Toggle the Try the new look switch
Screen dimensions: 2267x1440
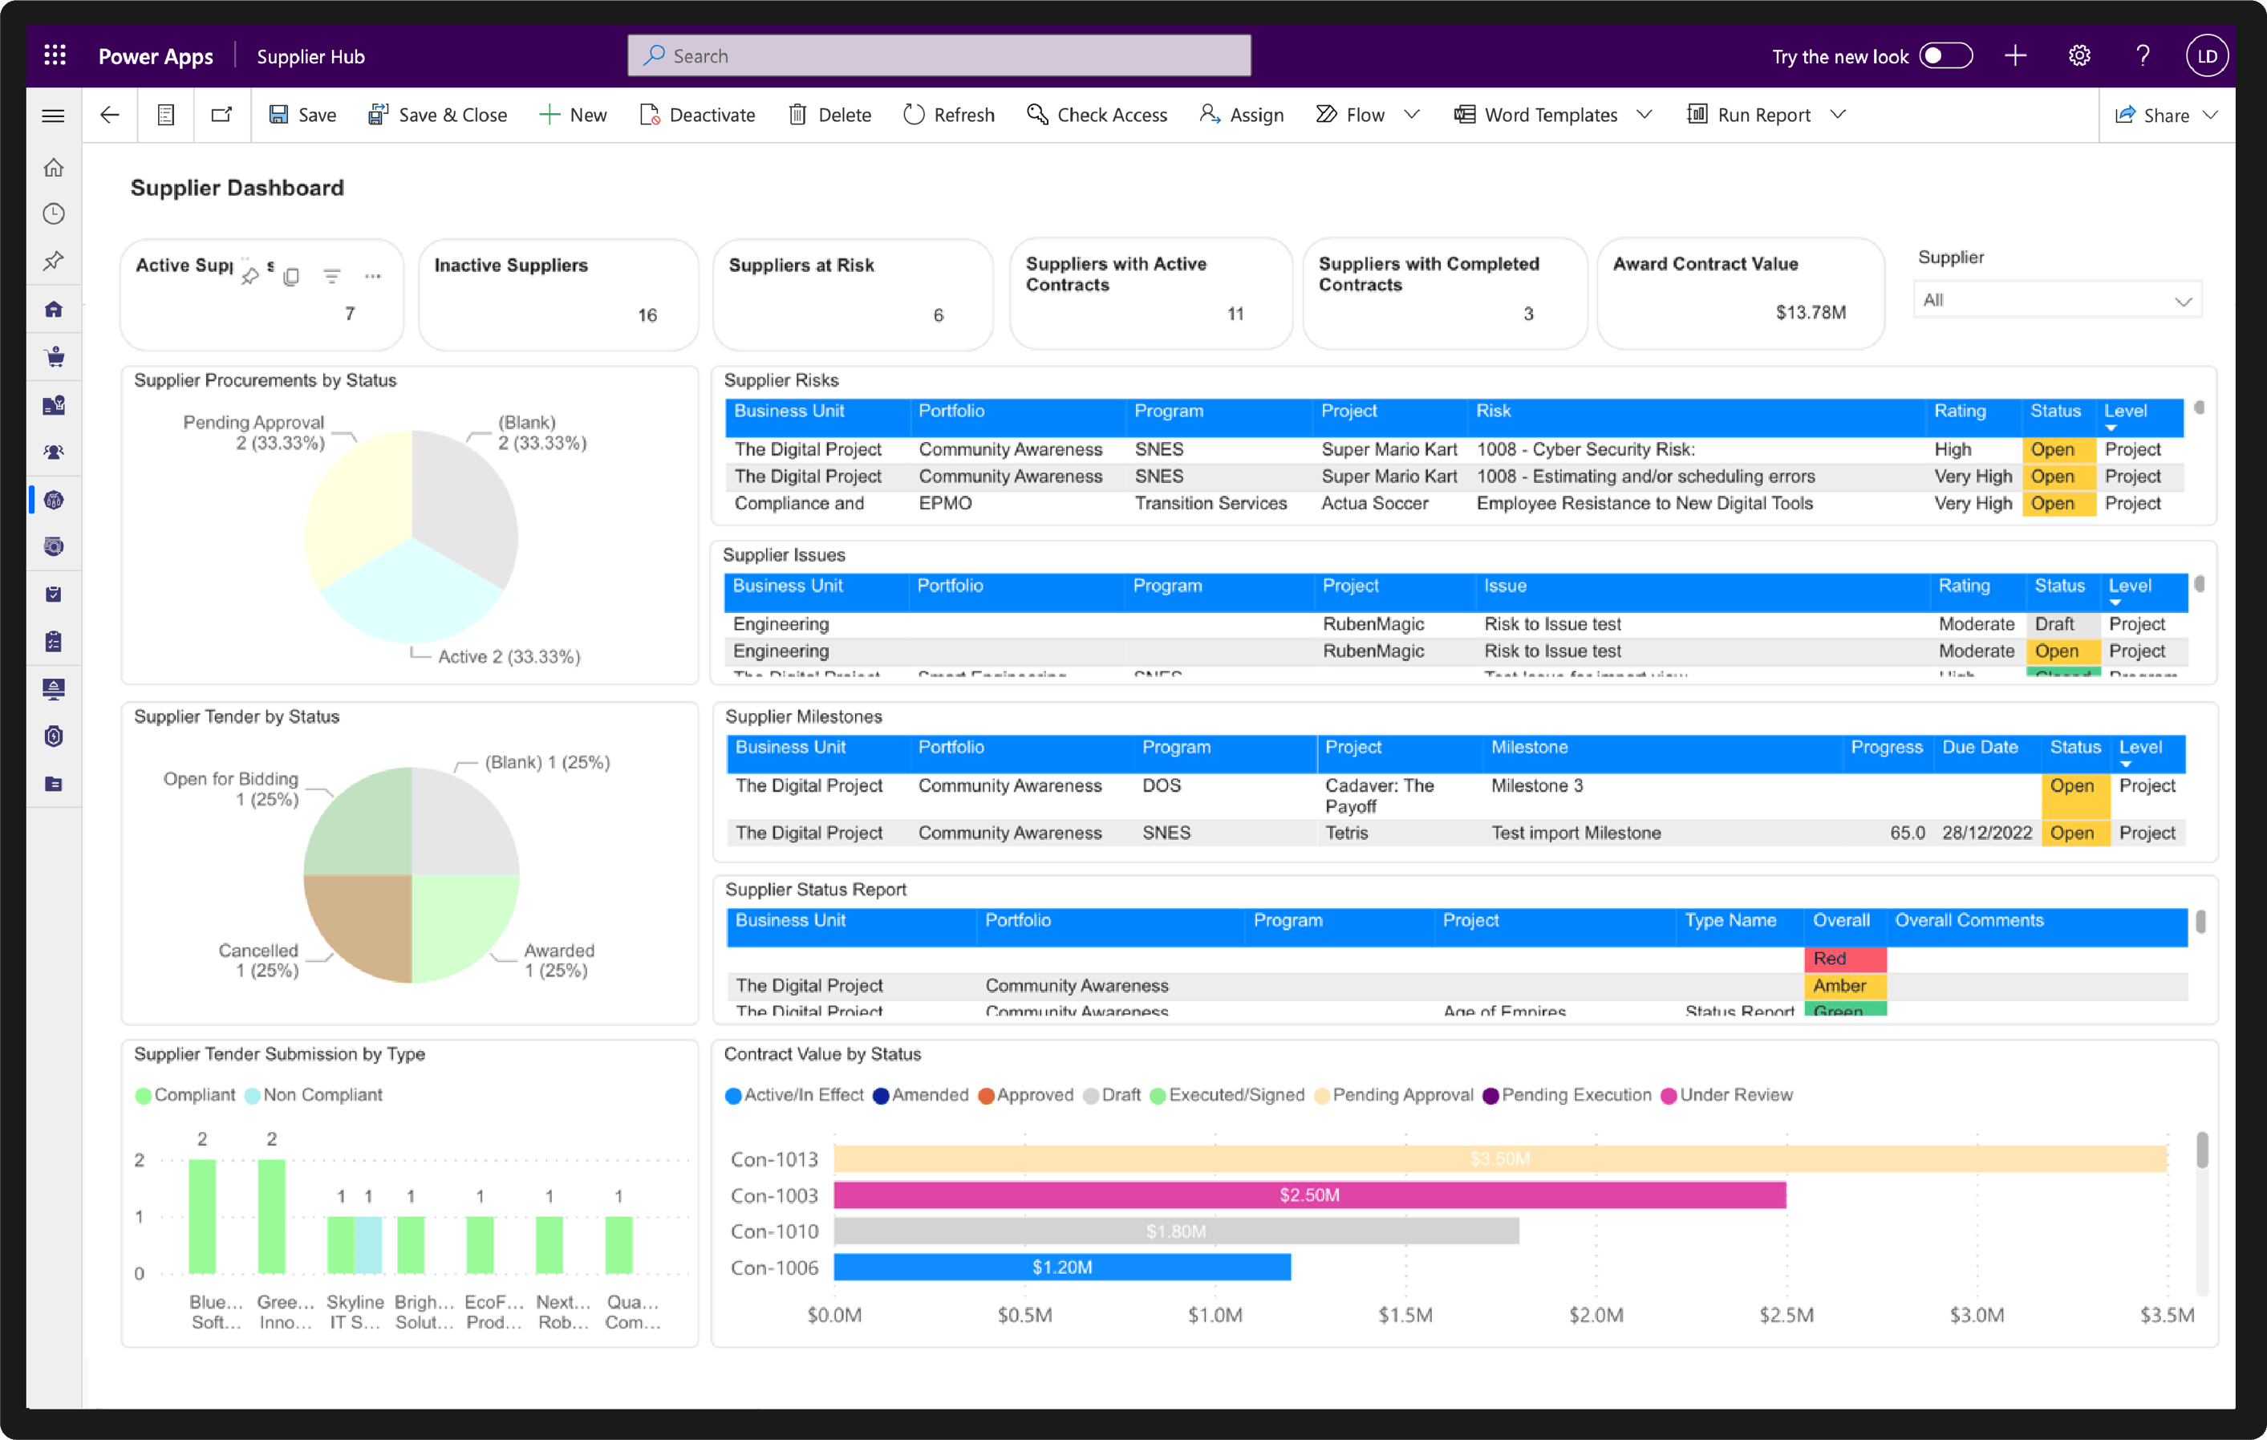click(x=1946, y=55)
